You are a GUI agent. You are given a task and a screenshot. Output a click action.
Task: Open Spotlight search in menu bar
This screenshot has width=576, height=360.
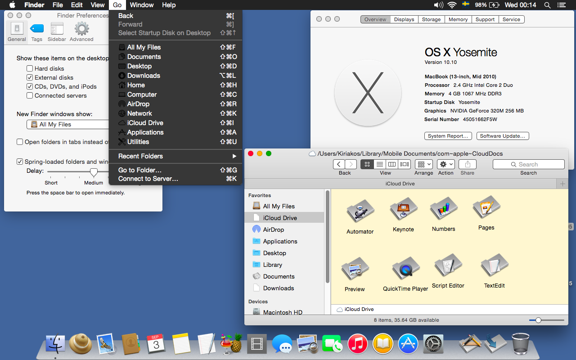547,5
